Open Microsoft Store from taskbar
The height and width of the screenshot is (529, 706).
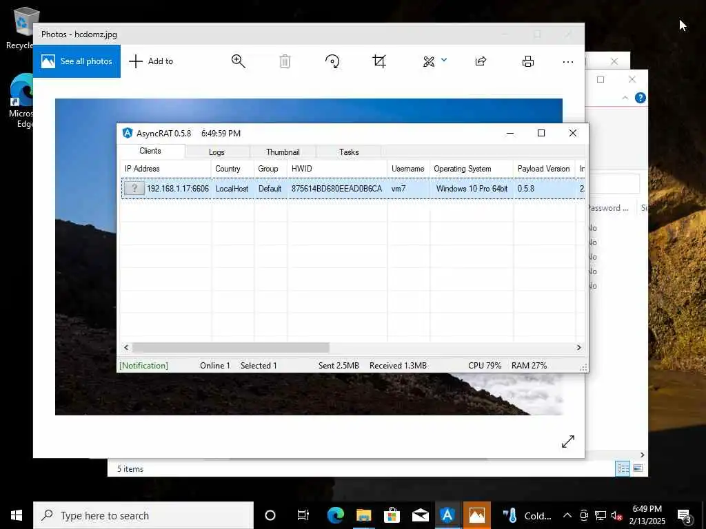(392, 515)
